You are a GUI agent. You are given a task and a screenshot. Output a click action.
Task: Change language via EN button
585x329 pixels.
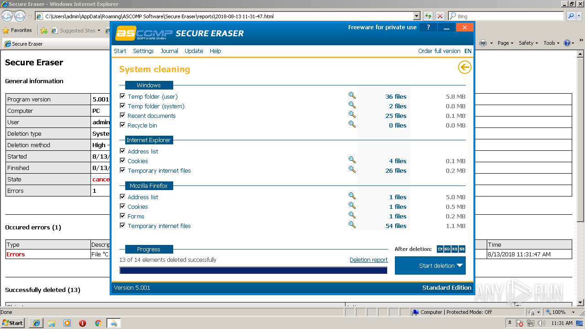click(468, 51)
